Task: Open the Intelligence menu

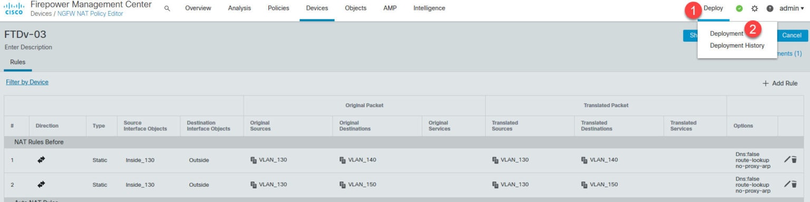Action: (x=429, y=8)
